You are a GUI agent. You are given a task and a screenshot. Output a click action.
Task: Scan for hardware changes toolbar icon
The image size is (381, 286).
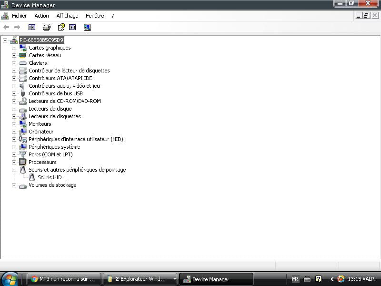[87, 27]
